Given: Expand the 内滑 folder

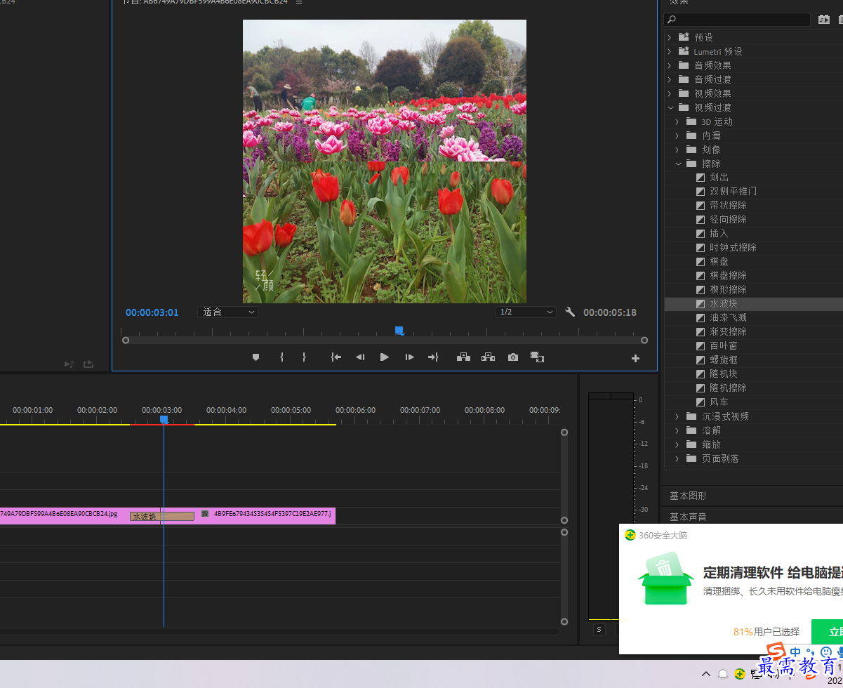Looking at the screenshot, I should [677, 135].
